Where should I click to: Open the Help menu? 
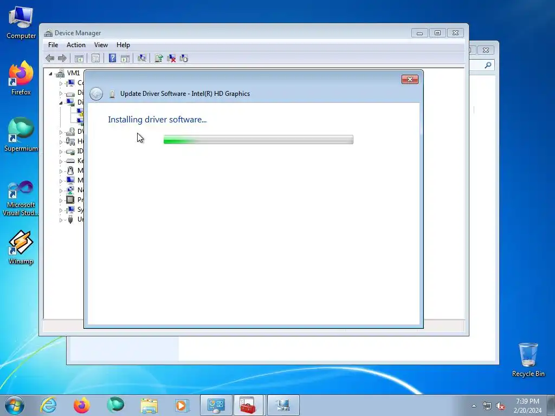click(x=123, y=45)
